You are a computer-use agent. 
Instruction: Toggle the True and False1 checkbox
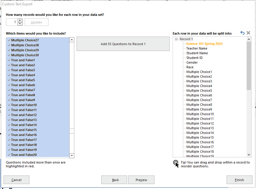click(x=9, y=60)
